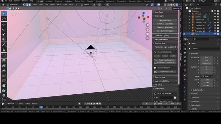Switch to the Modeling workspace tab

(x=49, y=1)
